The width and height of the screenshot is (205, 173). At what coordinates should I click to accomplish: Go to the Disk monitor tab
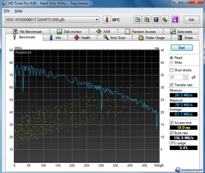click(x=69, y=32)
